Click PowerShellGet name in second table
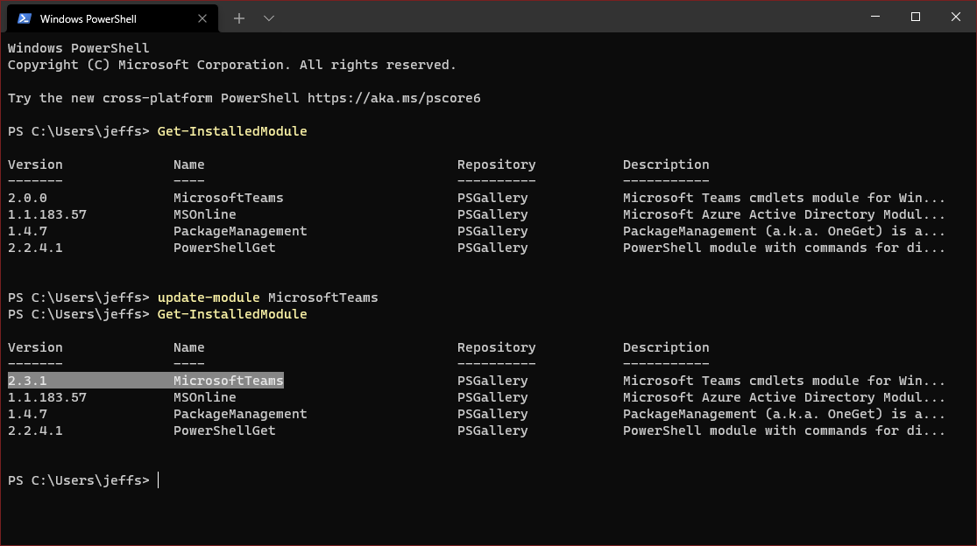 point(224,430)
